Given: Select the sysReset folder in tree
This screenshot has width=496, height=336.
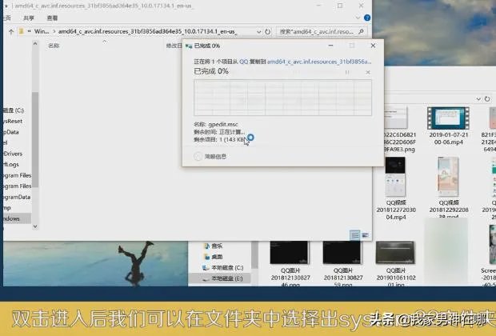Looking at the screenshot, I should coord(13,121).
